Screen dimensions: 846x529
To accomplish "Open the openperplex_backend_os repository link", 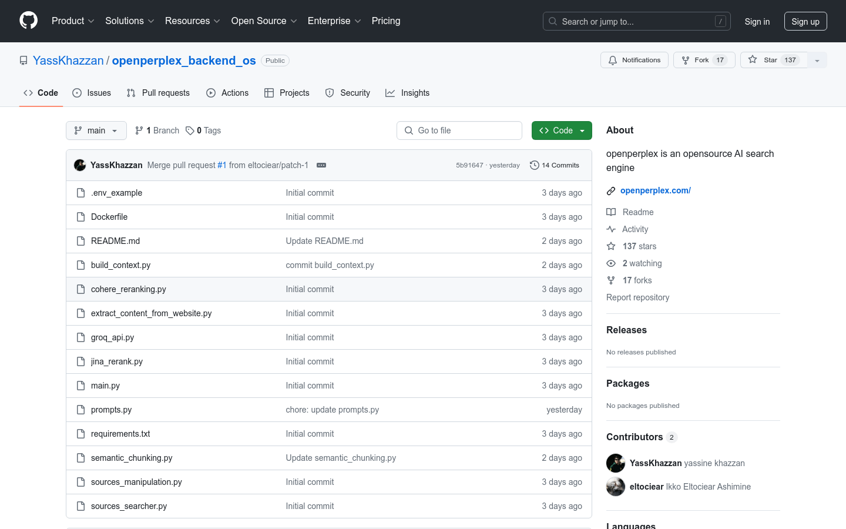I will point(184,61).
